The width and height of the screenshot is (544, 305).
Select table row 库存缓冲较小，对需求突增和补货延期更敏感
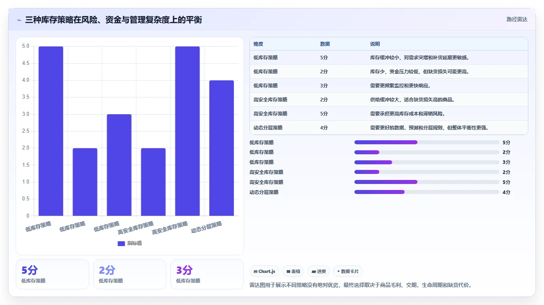(x=389, y=57)
